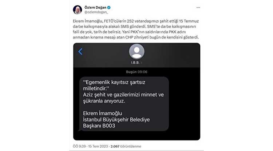Click the blue verified badge
This screenshot has height=151, width=273.
click(109, 8)
